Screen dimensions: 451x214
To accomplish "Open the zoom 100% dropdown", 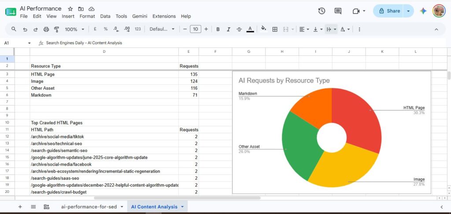I will click(x=74, y=29).
